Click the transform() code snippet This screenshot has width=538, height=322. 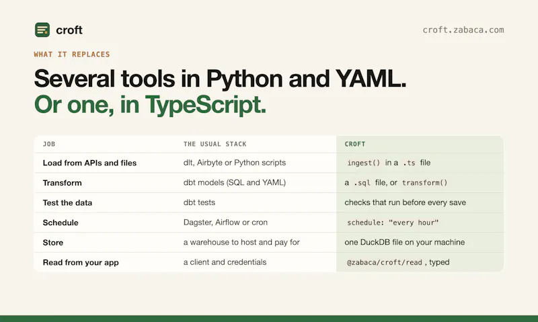pos(425,183)
